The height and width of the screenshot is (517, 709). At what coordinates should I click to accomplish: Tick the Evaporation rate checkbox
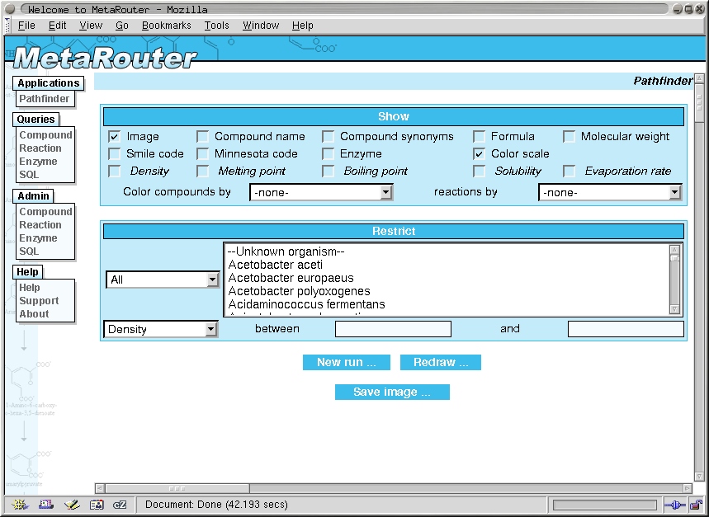coord(569,172)
